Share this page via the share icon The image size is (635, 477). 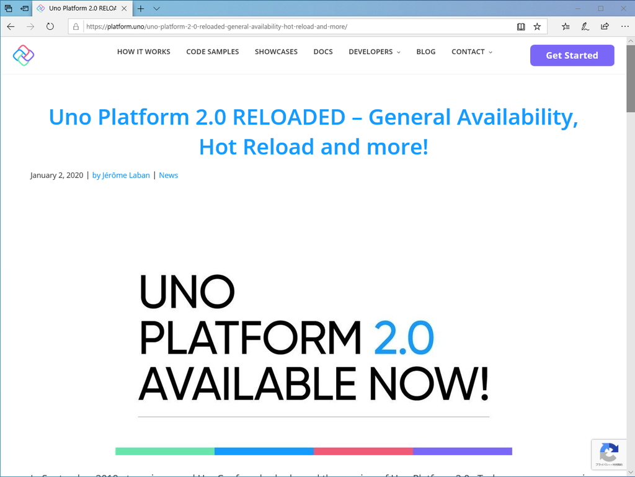tap(605, 26)
